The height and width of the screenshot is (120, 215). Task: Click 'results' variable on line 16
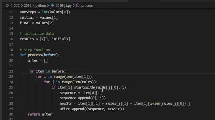coord(27,39)
